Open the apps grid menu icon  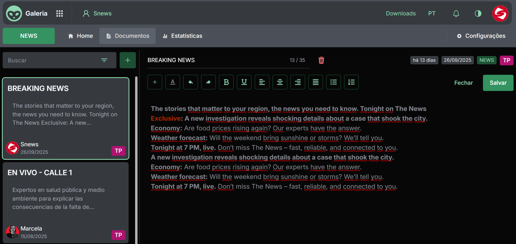(x=60, y=13)
